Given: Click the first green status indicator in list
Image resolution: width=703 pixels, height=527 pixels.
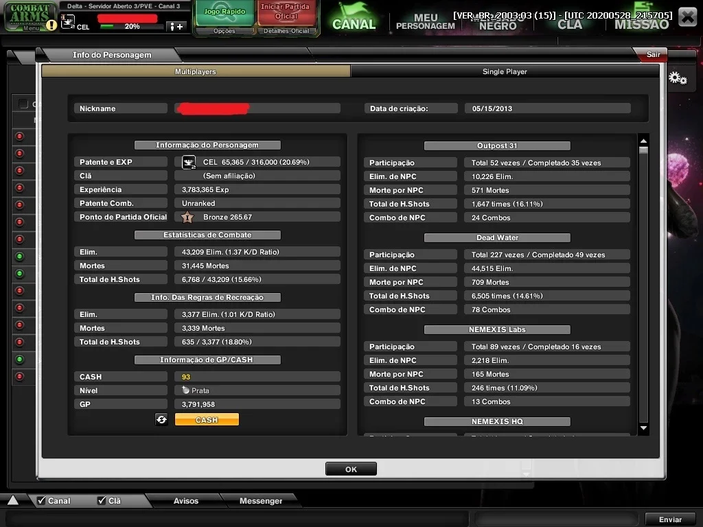Looking at the screenshot, I should click(x=19, y=257).
